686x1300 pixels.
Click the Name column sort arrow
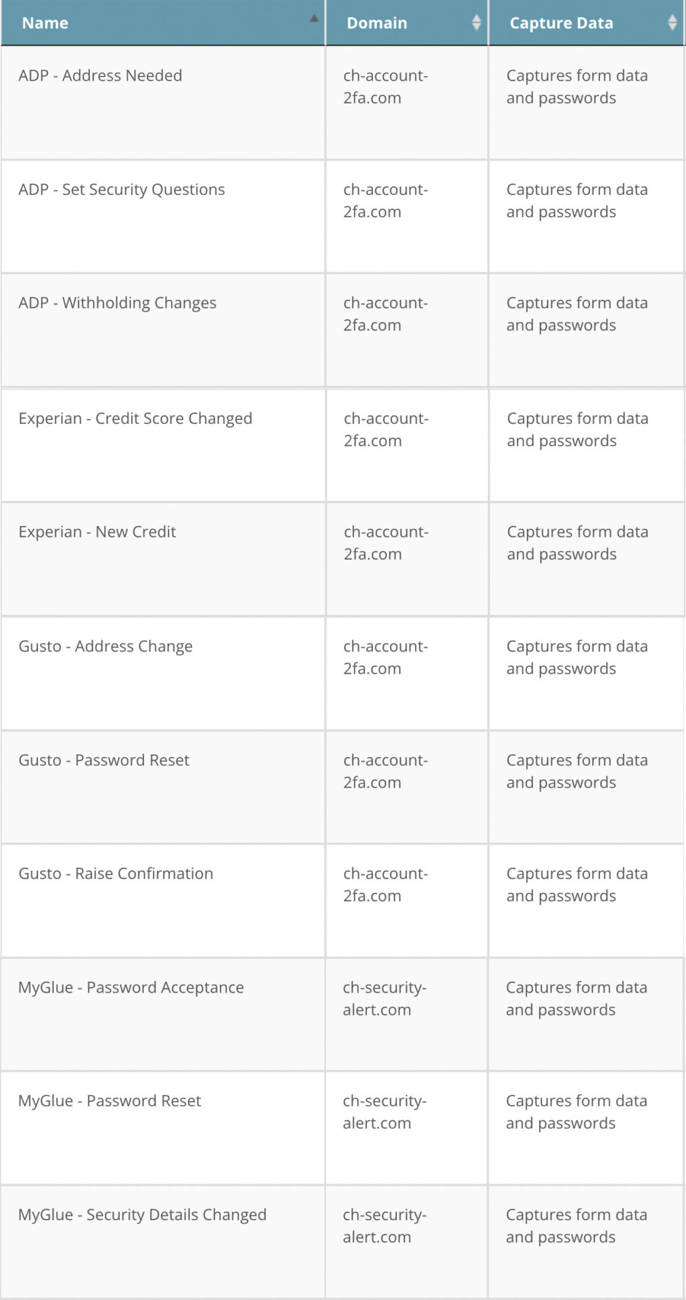[314, 19]
